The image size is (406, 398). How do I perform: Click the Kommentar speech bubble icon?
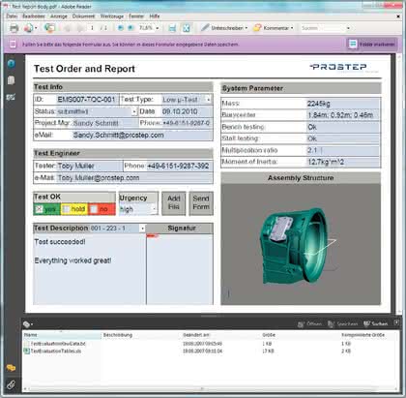[257, 28]
